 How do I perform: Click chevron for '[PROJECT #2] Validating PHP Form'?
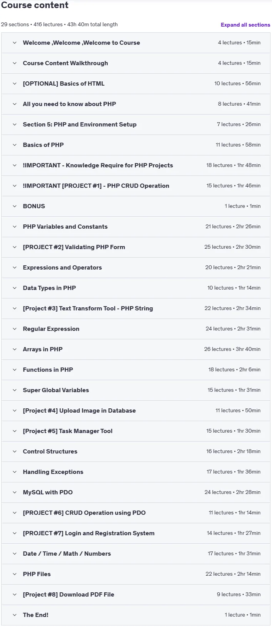(15, 247)
